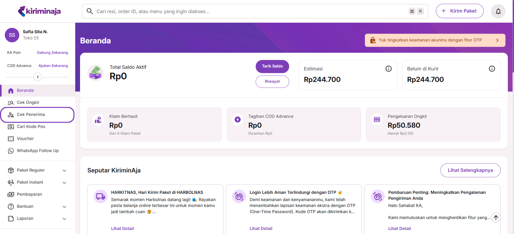Click the Voucher ticket icon
The height and width of the screenshot is (234, 514).
click(11, 139)
